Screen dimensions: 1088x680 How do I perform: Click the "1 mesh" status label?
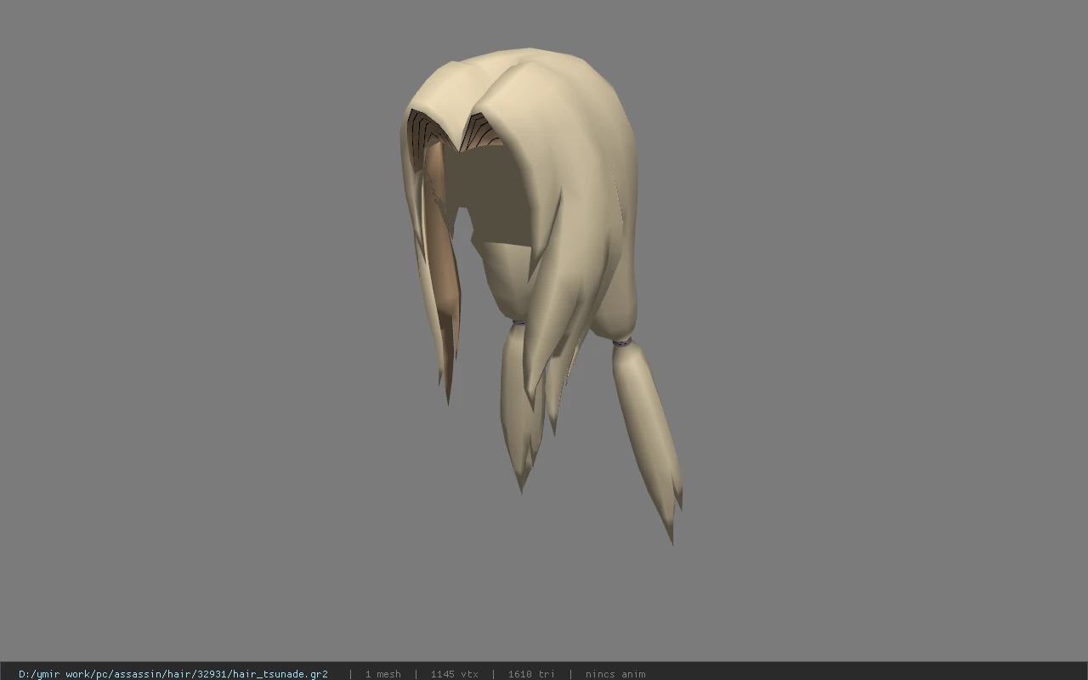pyautogui.click(x=382, y=674)
